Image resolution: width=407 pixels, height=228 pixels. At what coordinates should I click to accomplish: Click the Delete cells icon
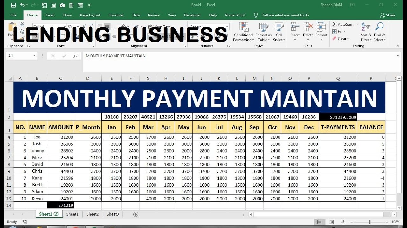(x=308, y=27)
